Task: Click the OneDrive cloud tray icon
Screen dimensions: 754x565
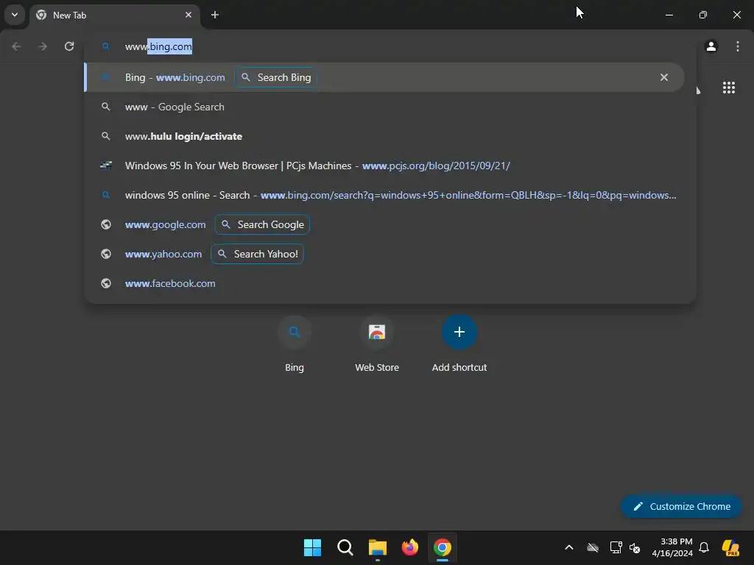Action: 593,547
